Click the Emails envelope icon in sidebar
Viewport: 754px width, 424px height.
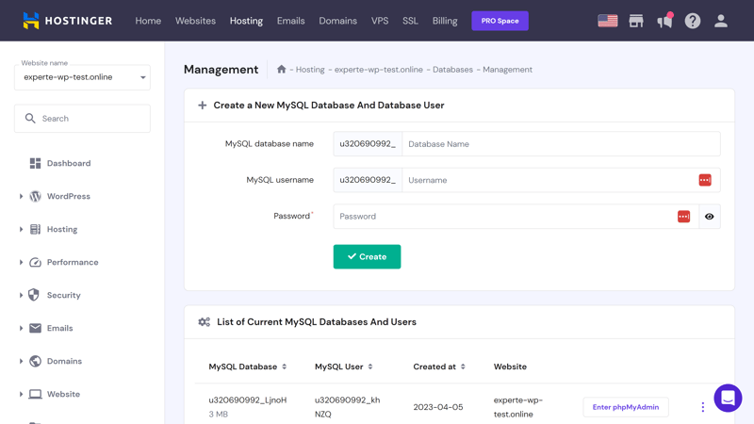(x=35, y=328)
